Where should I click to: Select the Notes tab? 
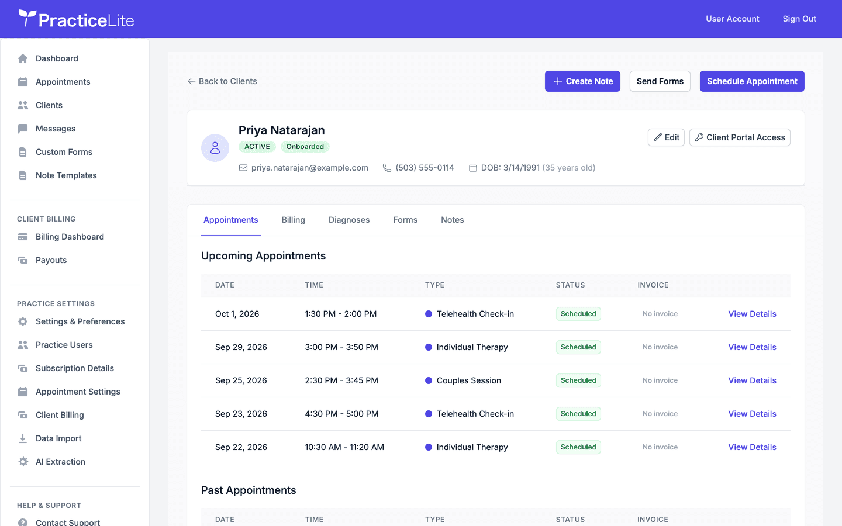coord(453,220)
